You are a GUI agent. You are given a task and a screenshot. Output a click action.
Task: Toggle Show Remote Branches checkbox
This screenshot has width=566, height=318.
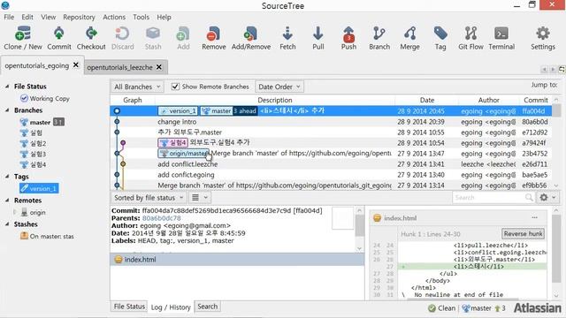175,87
